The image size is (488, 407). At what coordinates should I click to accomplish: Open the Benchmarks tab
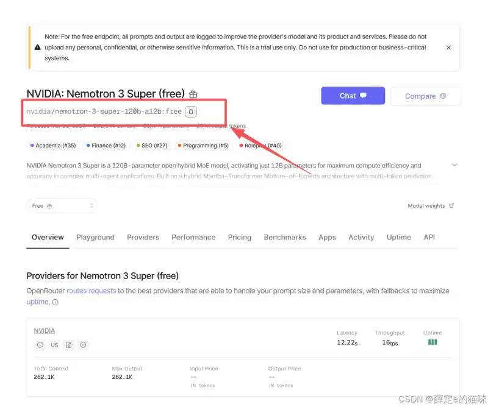pos(285,237)
